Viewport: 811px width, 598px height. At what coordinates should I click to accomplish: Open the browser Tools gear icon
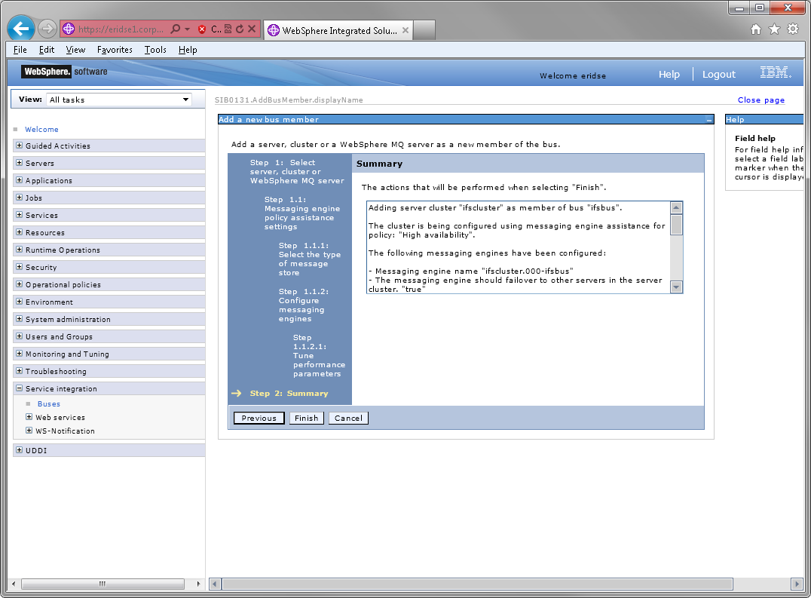pyautogui.click(x=793, y=29)
